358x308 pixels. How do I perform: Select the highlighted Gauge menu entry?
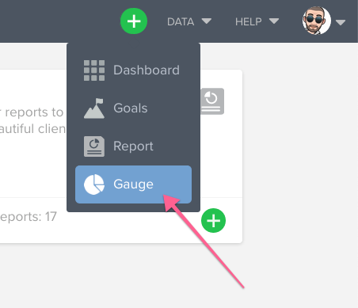(133, 184)
